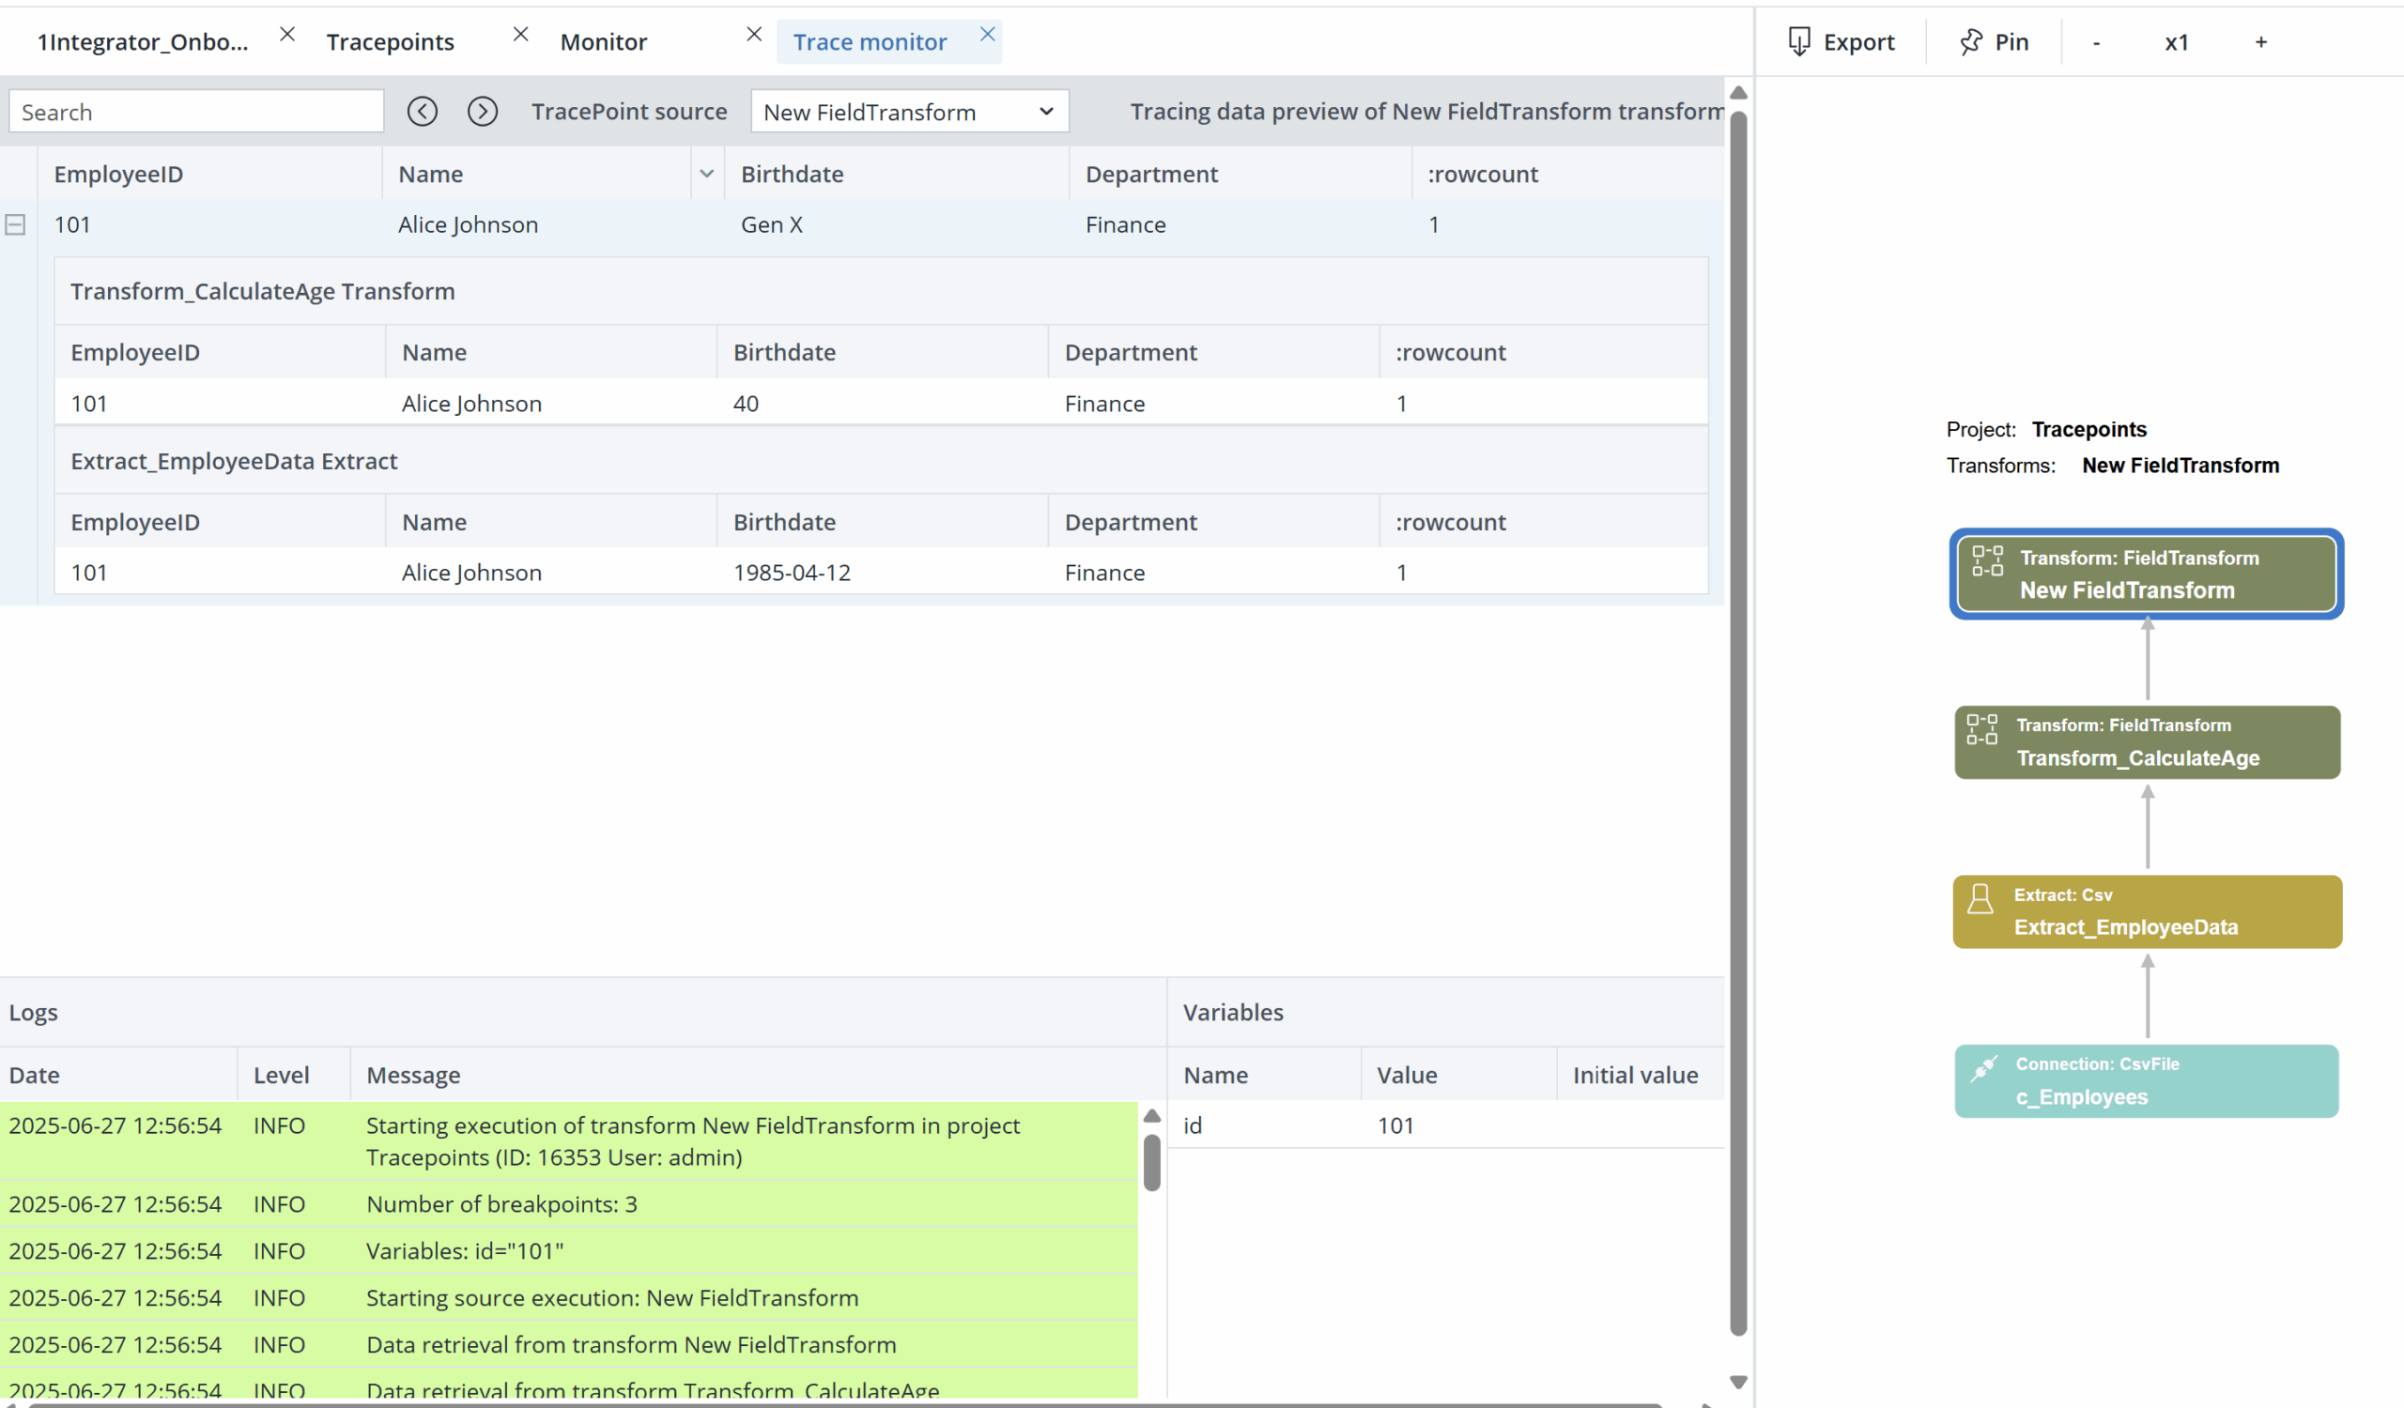Click log 'Starting execution of transform New FieldTransform'
The width and height of the screenshot is (2404, 1408).
click(693, 1141)
